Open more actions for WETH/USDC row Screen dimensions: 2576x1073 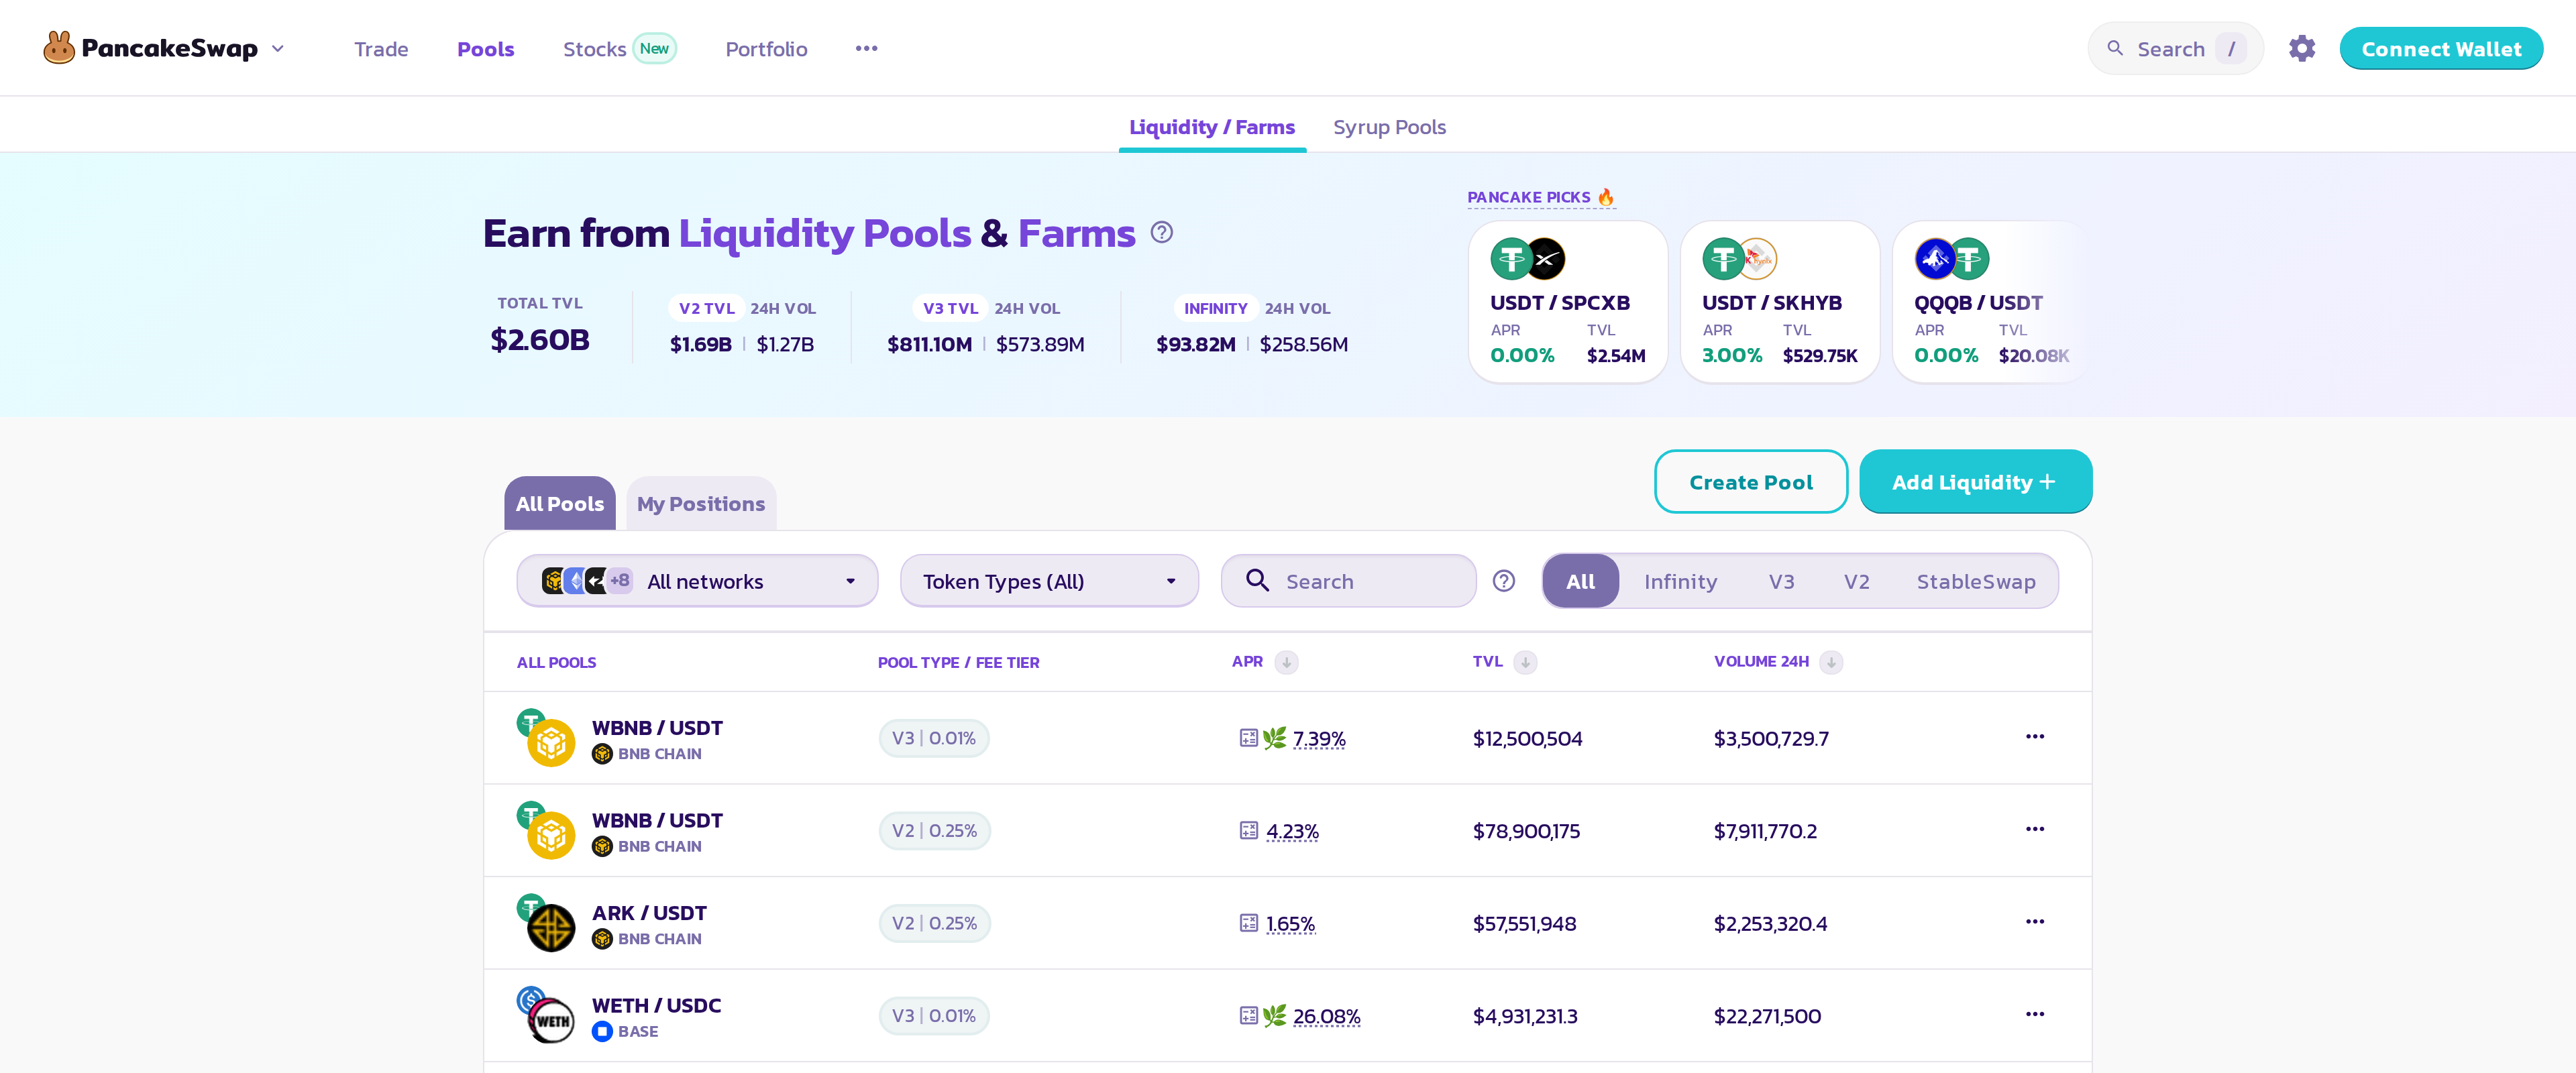tap(2034, 1014)
